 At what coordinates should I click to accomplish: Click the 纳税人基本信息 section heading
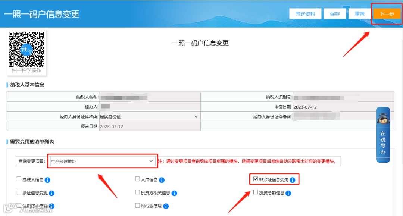[x=27, y=85]
